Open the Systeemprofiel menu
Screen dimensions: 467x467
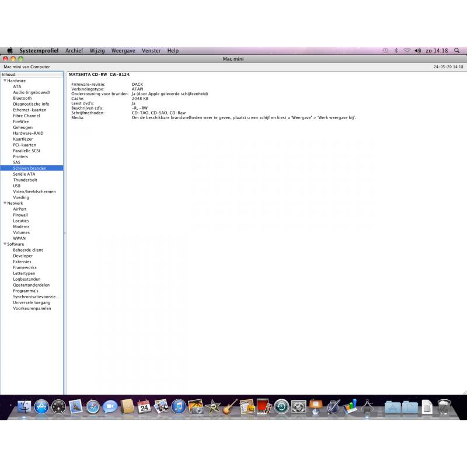pyautogui.click(x=39, y=50)
